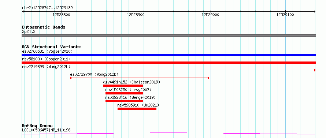Open the esv2719700 (Wong2012b) variant label
This screenshot has width=326, height=138.
tap(95, 74)
